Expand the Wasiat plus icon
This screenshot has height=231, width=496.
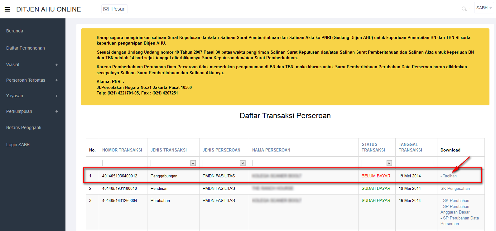pyautogui.click(x=56, y=65)
